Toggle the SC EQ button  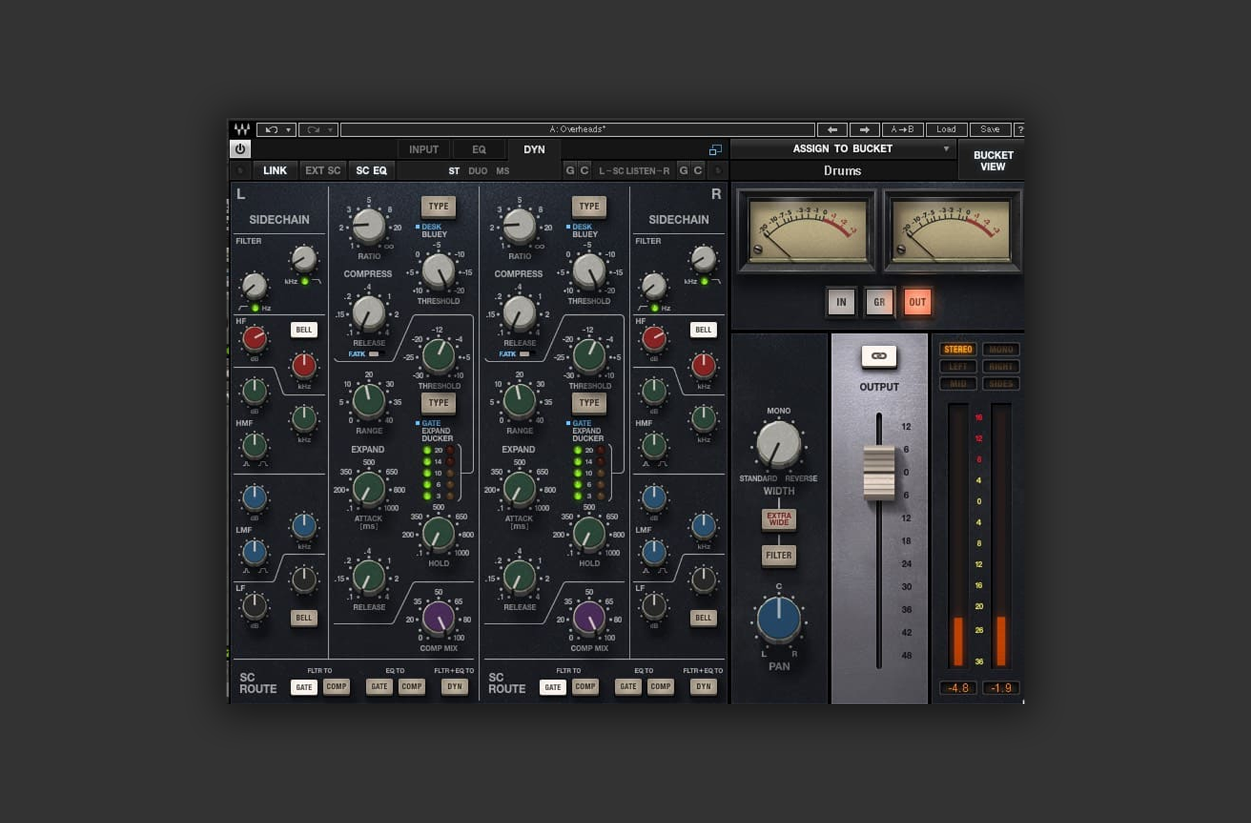[x=371, y=170]
